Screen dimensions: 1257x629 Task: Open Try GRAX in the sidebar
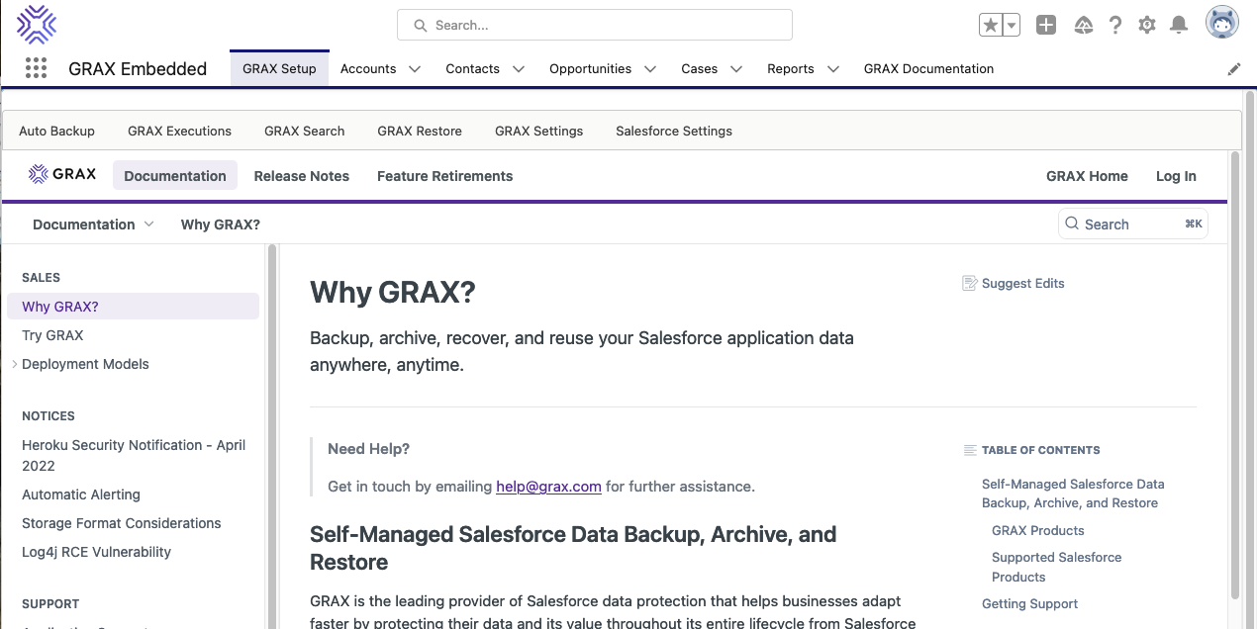click(x=52, y=335)
